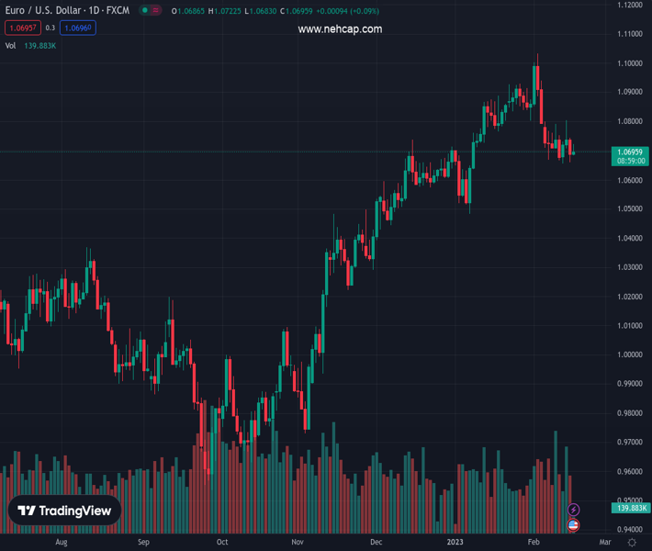Select the Vol indicator label
Viewport: 652px width, 551px height.
click(10, 45)
